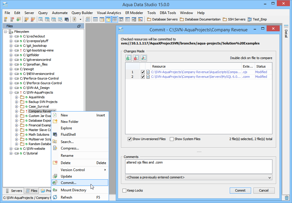Expand the C:\SVN-website tree node
This screenshot has height=203, width=292.
(11, 149)
